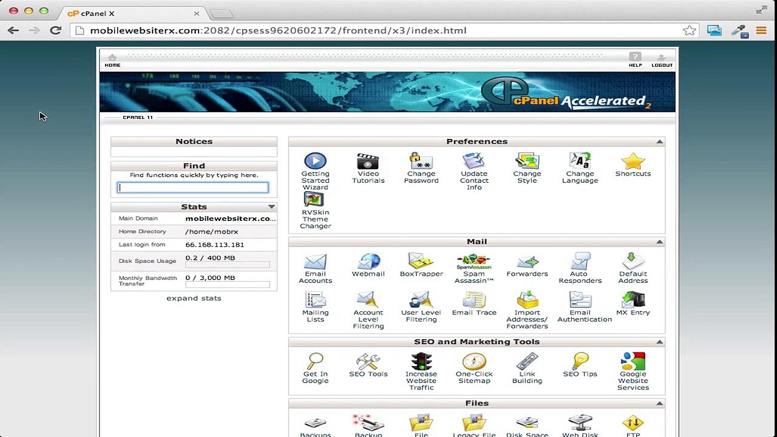Image resolution: width=777 pixels, height=437 pixels.
Task: Open Forwarders
Action: [527, 265]
